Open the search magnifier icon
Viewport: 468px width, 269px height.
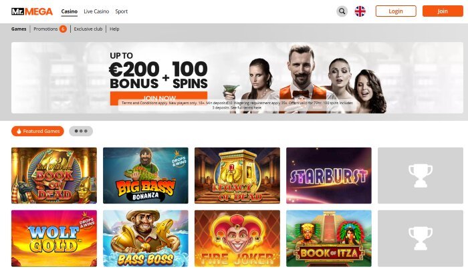coord(342,11)
